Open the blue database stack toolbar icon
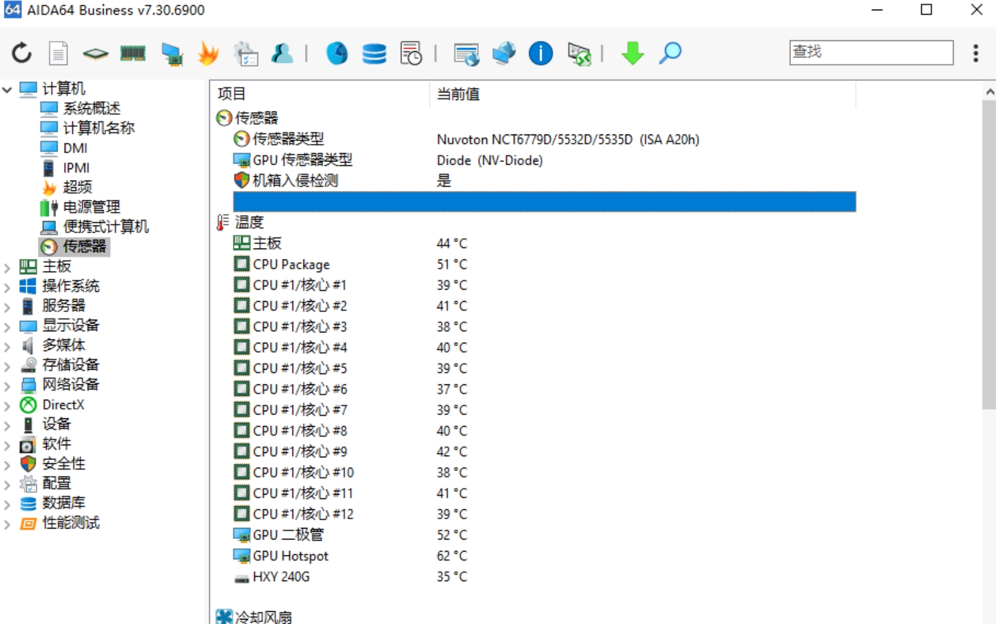This screenshot has height=624, width=996. coord(374,53)
